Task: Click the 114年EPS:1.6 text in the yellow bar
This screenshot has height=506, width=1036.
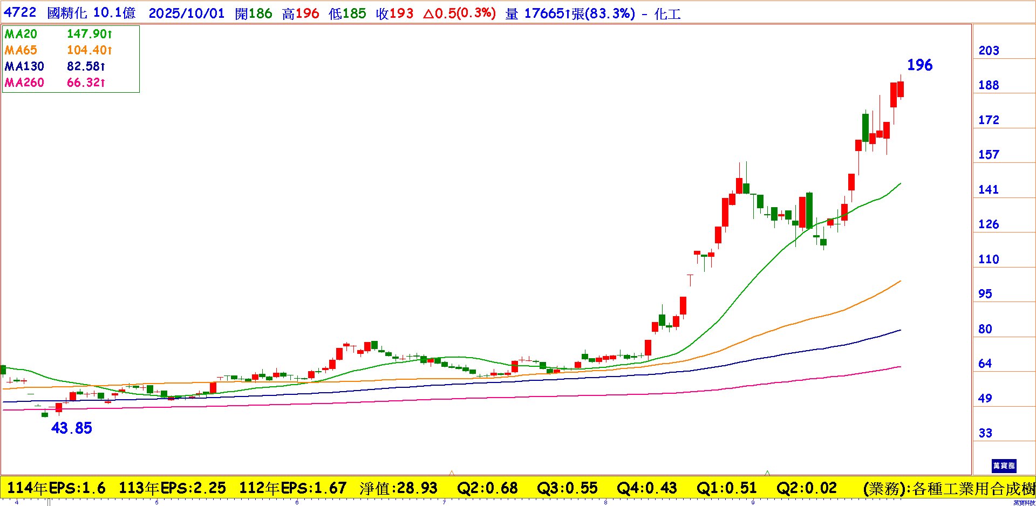Action: [56, 488]
